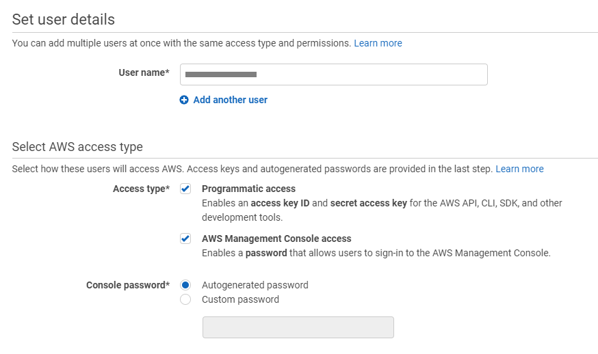Open Learn more link about AWS access types
The image size is (598, 354).
tap(519, 169)
